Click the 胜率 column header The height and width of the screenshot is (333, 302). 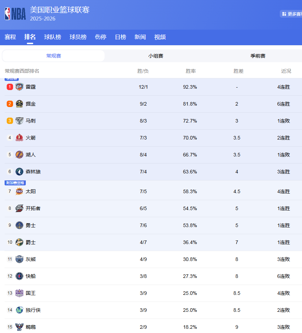click(x=191, y=71)
